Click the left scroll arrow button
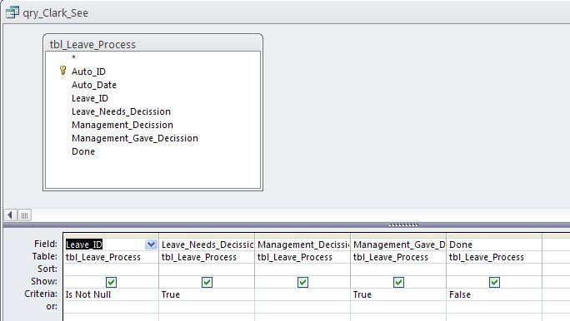This screenshot has height=321, width=570. [11, 215]
